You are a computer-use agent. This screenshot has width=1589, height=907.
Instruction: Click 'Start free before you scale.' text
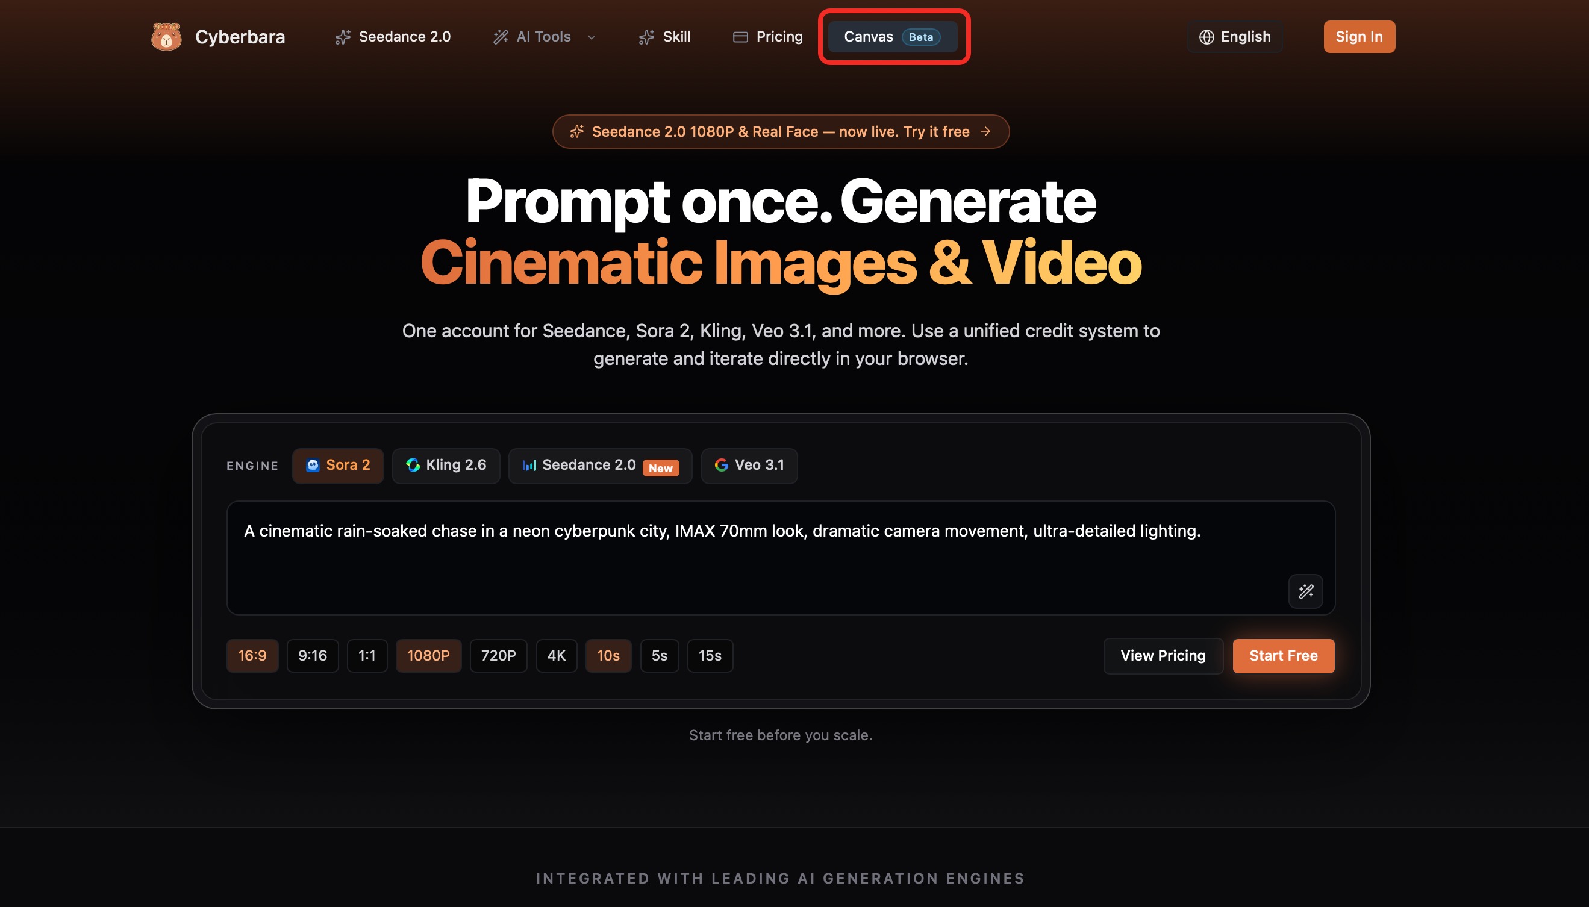(x=781, y=735)
